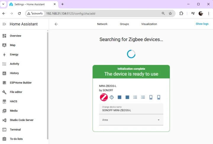Screen dimensions: 213x144
Task: Open the zoom magnifier in address bar
Action: click(163, 13)
